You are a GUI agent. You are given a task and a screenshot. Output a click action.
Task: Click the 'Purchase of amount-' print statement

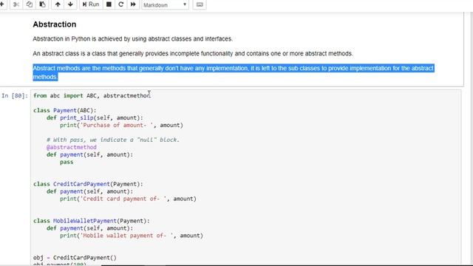tap(121, 125)
